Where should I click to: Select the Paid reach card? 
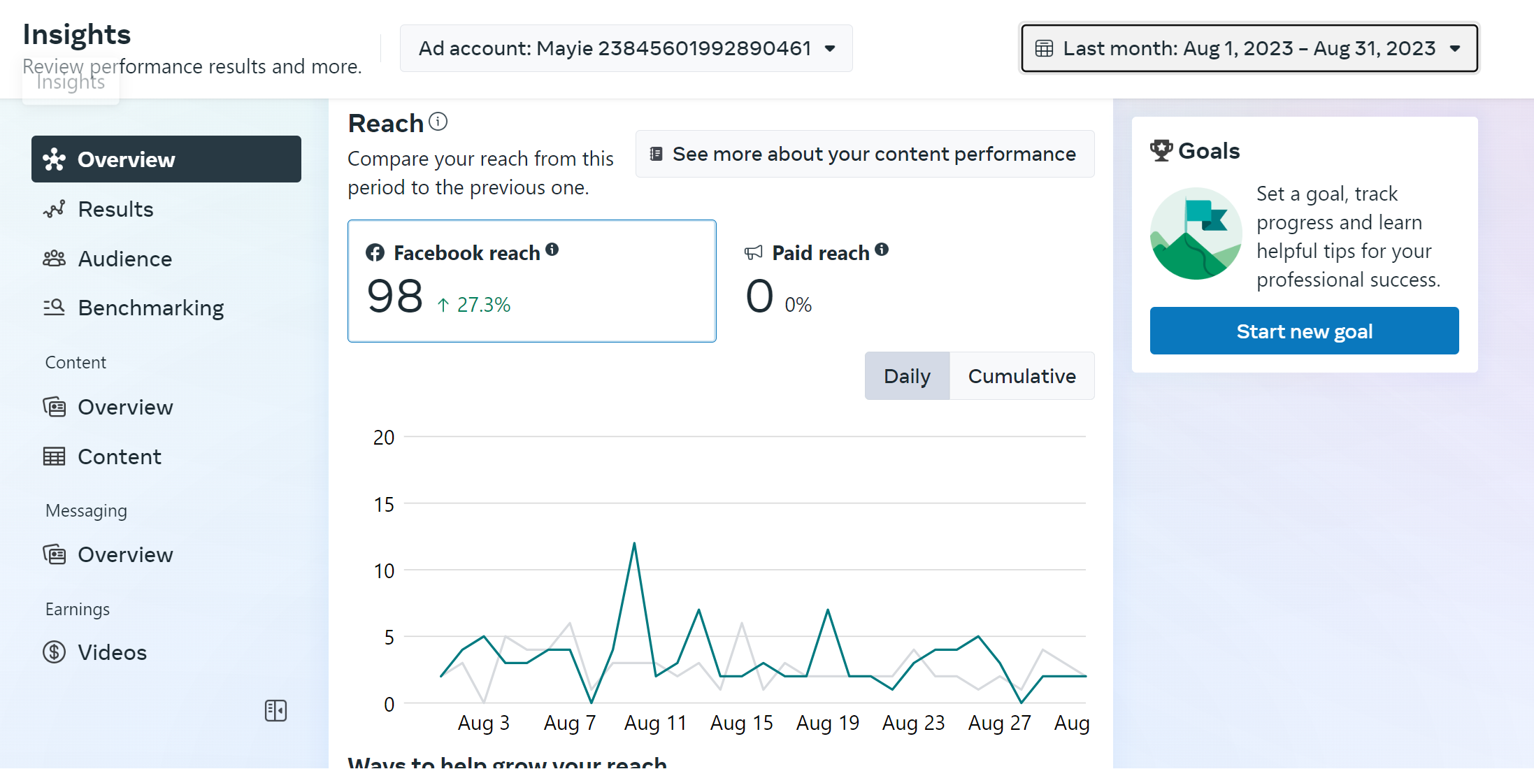[x=909, y=281]
